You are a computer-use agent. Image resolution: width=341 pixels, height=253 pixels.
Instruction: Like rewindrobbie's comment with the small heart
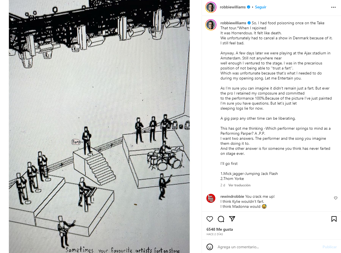(x=336, y=198)
